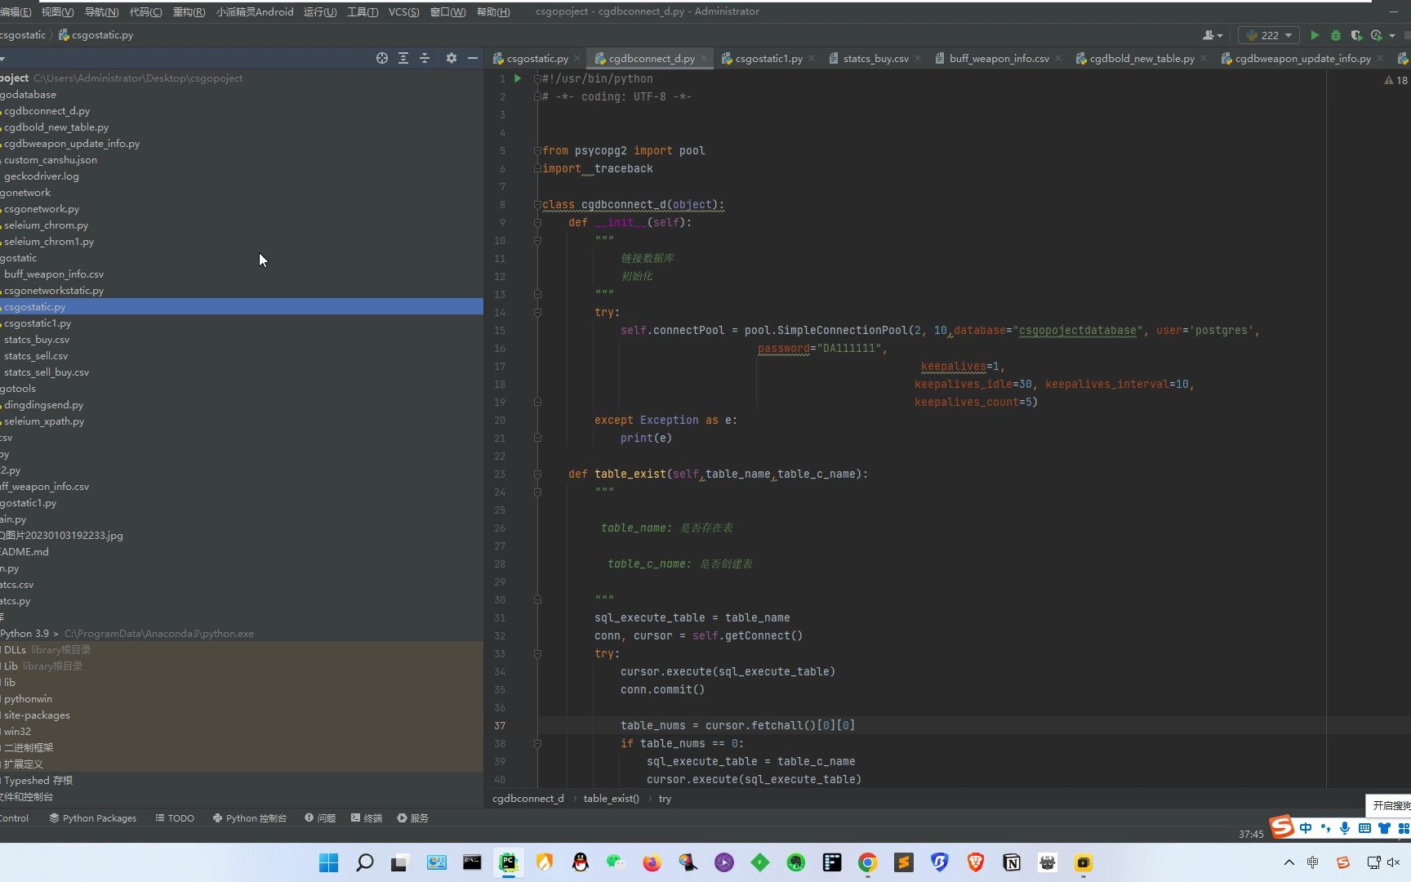The height and width of the screenshot is (882, 1411).
Task: Select seleium_xpath.py in the project tree
Action: 44,421
